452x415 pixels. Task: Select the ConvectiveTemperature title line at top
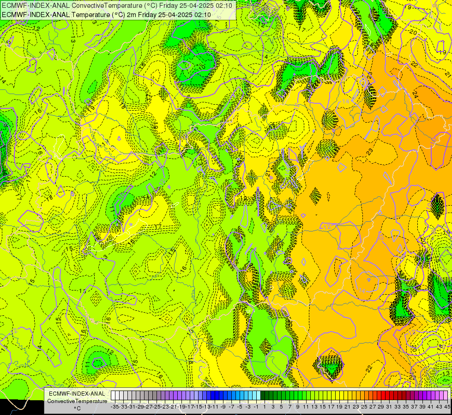[117, 6]
